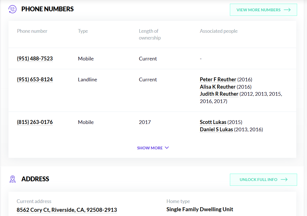The height and width of the screenshot is (216, 307).
Task: Click the Associated people column header
Action: pyautogui.click(x=219, y=31)
